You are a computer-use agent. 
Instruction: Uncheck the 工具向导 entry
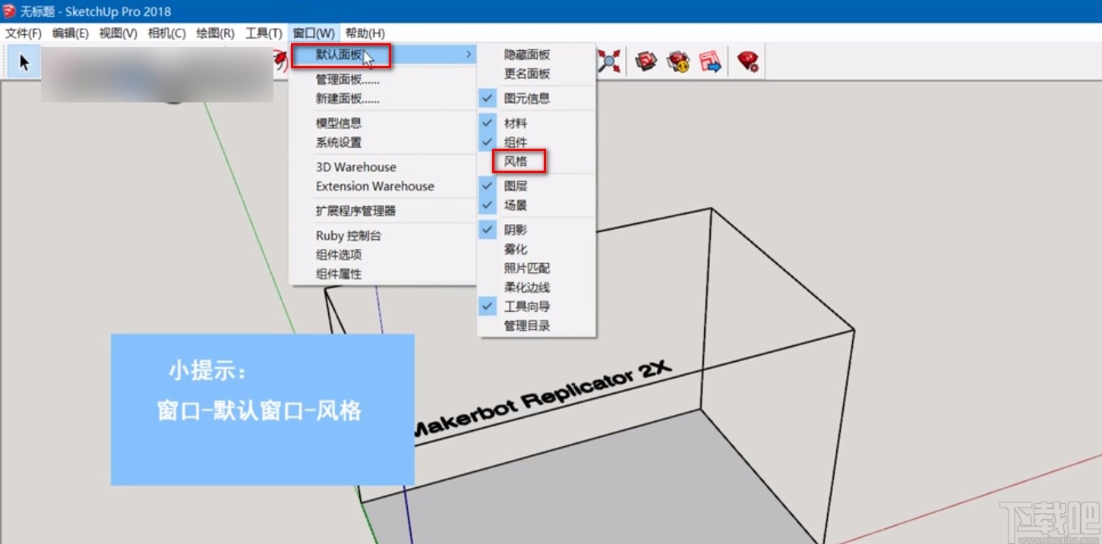[x=487, y=306]
